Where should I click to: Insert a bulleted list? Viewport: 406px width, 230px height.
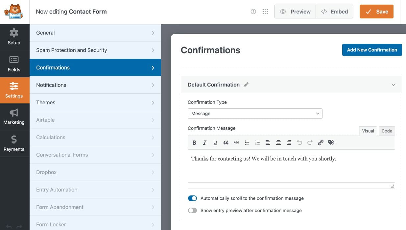pos(247,142)
